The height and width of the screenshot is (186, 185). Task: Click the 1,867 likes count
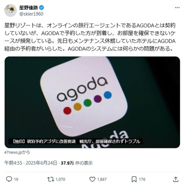pyautogui.click(x=102, y=179)
